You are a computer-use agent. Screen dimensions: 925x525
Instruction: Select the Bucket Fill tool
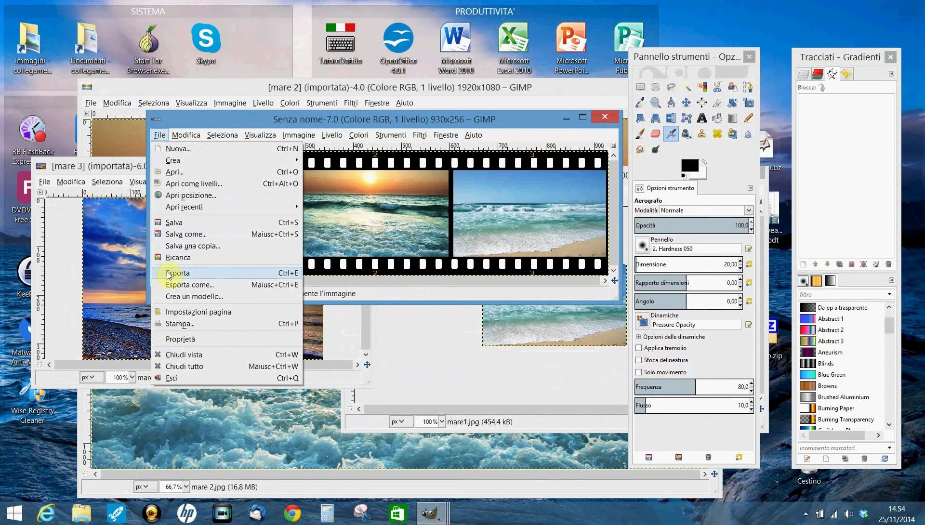click(x=717, y=118)
